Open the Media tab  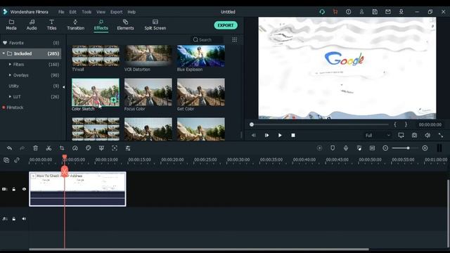click(11, 25)
